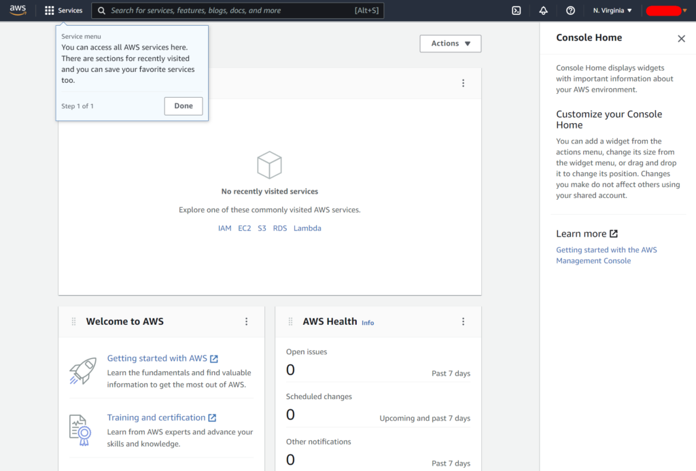Open the redacted account menu
This screenshot has height=471, width=696.
pos(666,10)
